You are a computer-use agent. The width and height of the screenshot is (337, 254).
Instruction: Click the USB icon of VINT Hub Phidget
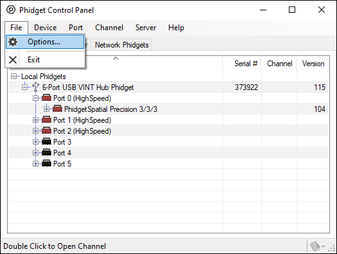pyautogui.click(x=35, y=87)
